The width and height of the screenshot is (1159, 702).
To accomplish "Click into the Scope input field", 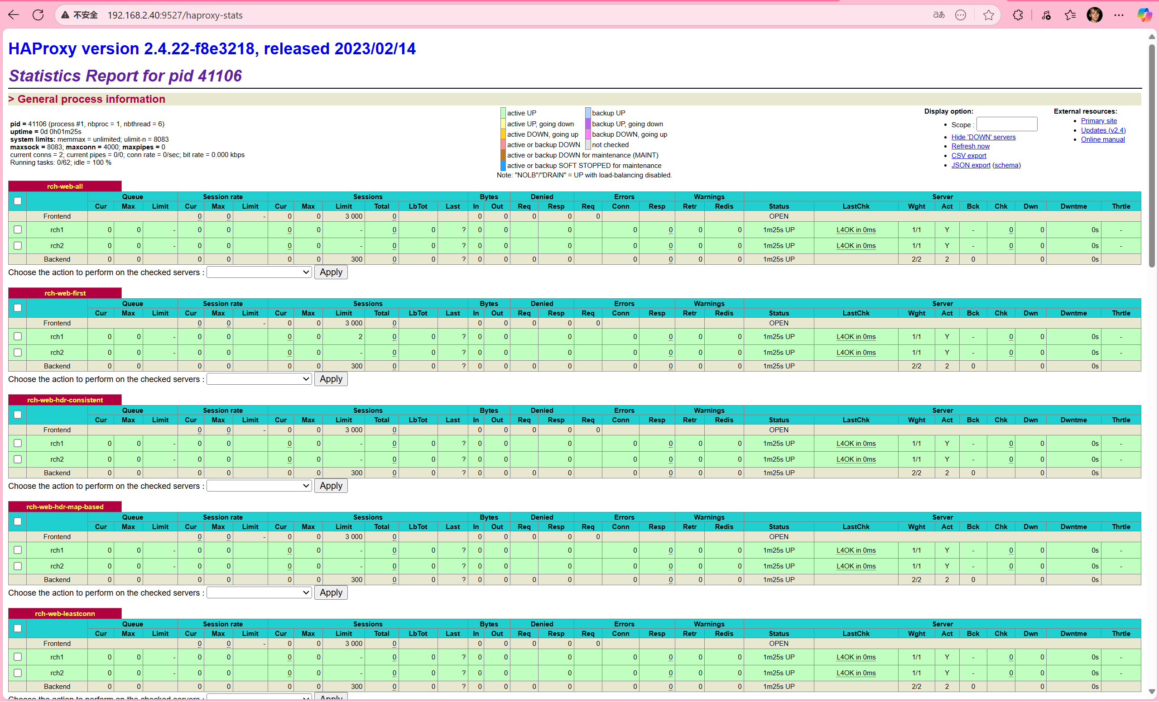I will click(x=1007, y=124).
